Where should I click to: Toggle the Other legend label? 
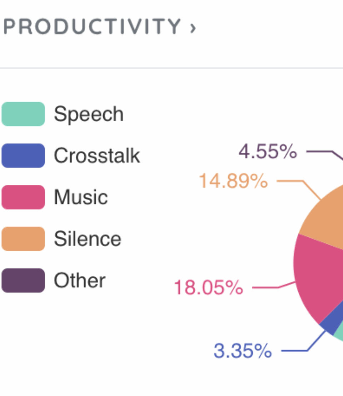click(80, 281)
